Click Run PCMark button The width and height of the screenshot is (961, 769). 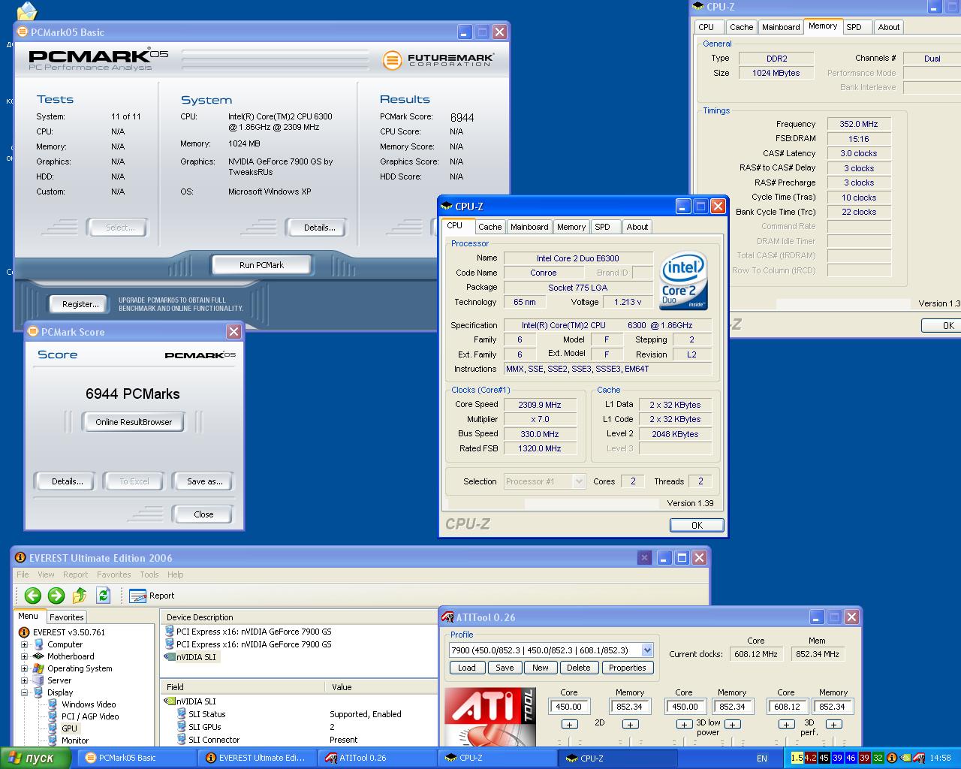coord(261,265)
